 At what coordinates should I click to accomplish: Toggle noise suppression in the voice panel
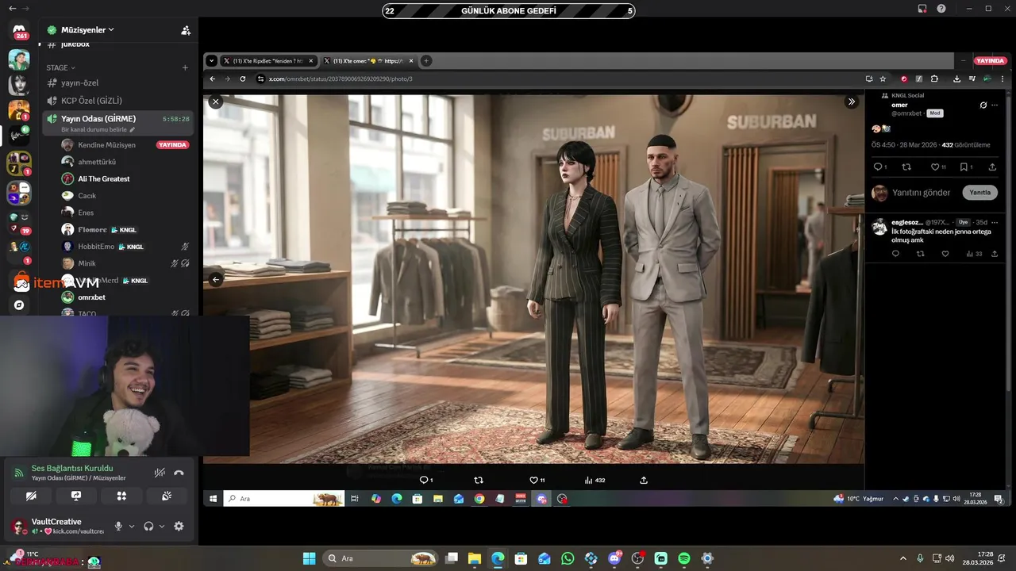pyautogui.click(x=160, y=472)
